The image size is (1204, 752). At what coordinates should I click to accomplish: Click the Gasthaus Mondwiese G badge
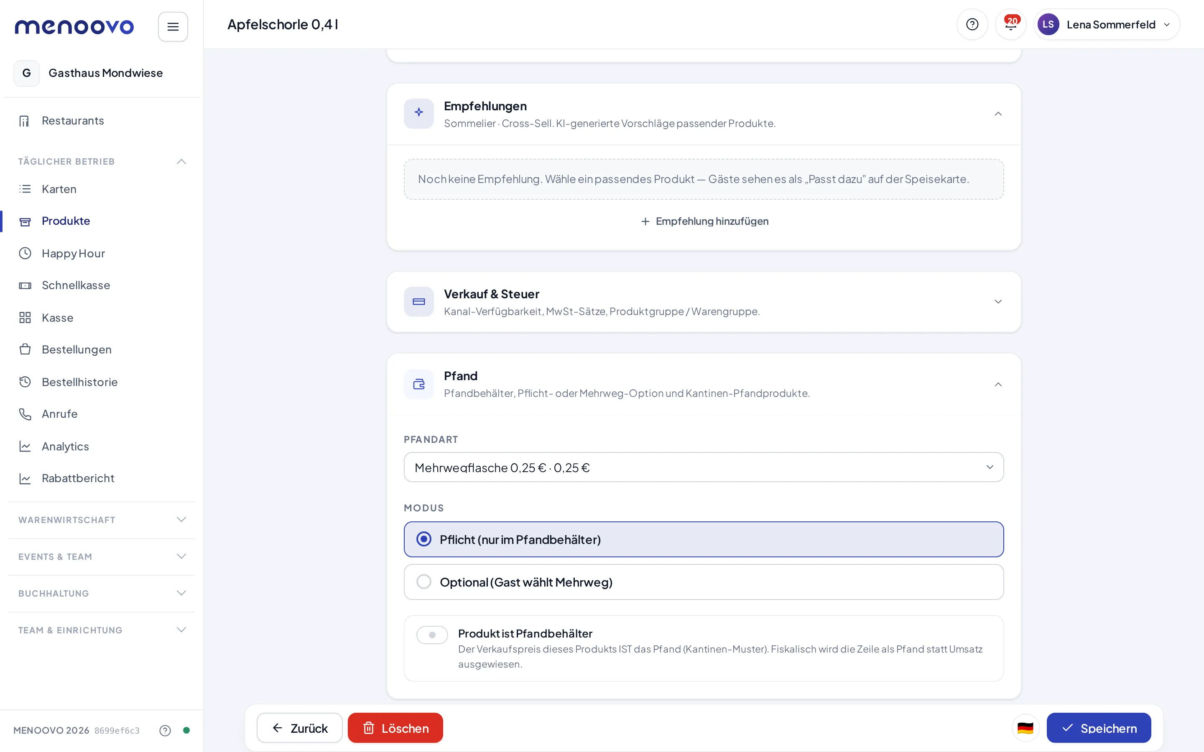[x=26, y=73]
